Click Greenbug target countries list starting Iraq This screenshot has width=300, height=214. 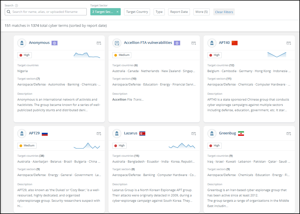tap(249, 161)
